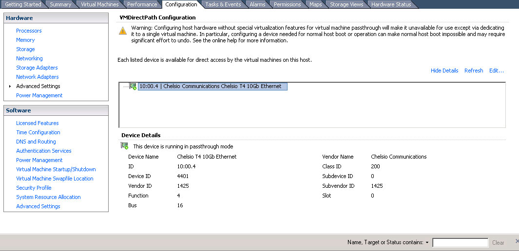Screen dimensions: 519x251
Task: Select Advanced Settings in the Hardware section
Action: tap(38, 86)
